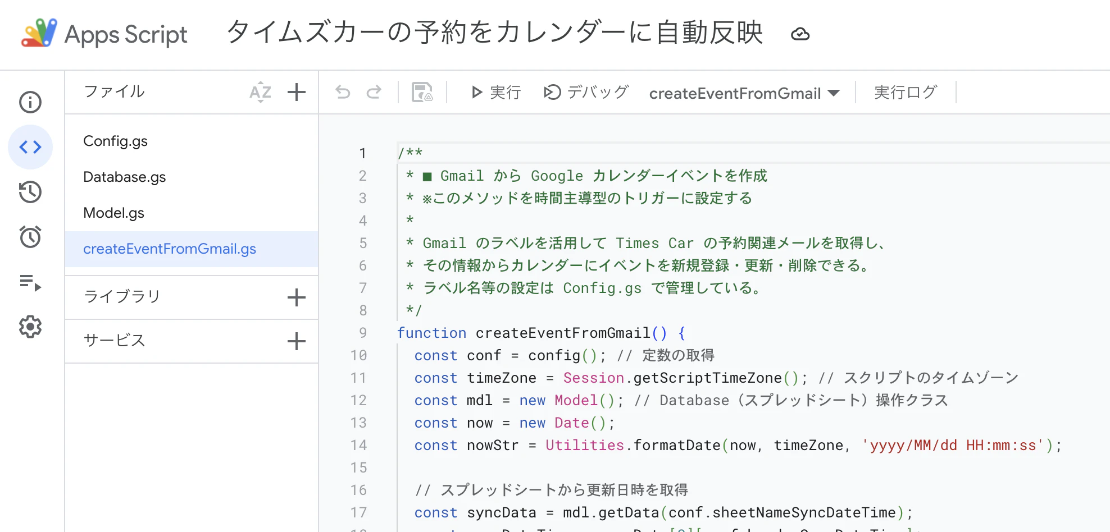This screenshot has width=1110, height=532.
Task: Open Project Settings gear icon
Action: click(x=30, y=327)
